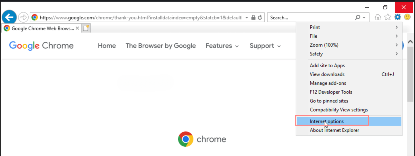Image resolution: width=415 pixels, height=156 pixels.
Task: Expand the Support navigation dropdown
Action: click(x=265, y=46)
